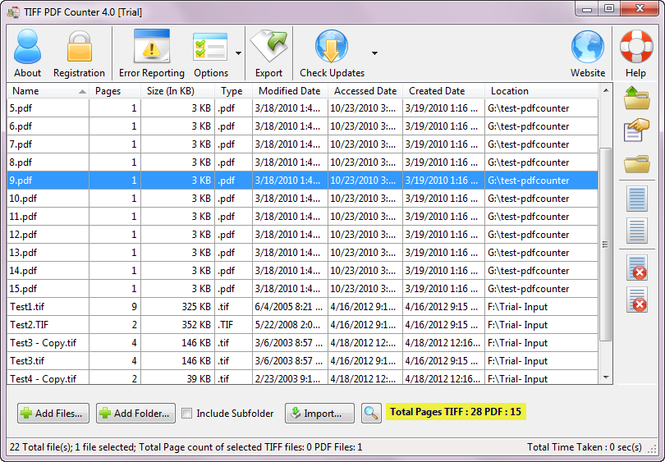Open Help lifebuoy icon
The height and width of the screenshot is (462, 665).
(635, 53)
